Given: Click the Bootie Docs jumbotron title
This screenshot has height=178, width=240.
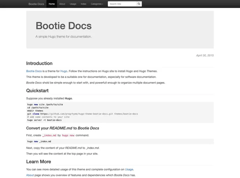Looking at the screenshot, I should 64,26.
